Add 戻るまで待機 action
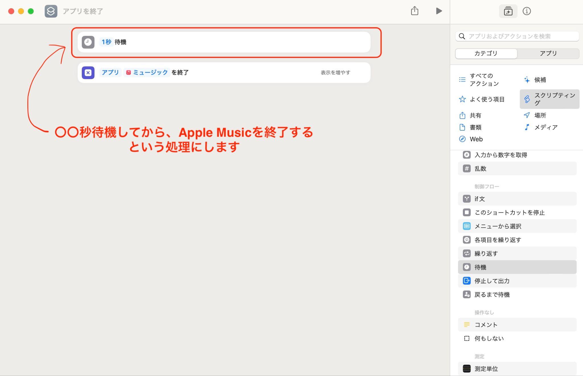This screenshot has height=376, width=583. (517, 294)
